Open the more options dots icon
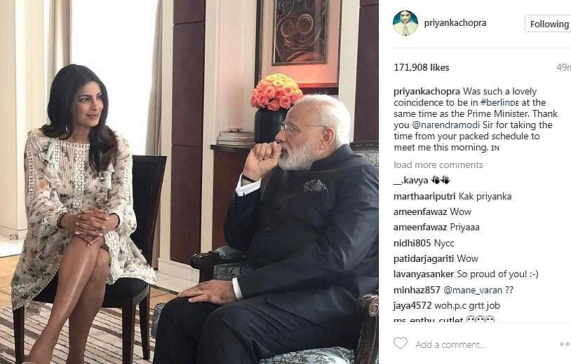This screenshot has height=364, width=571. (x=565, y=344)
